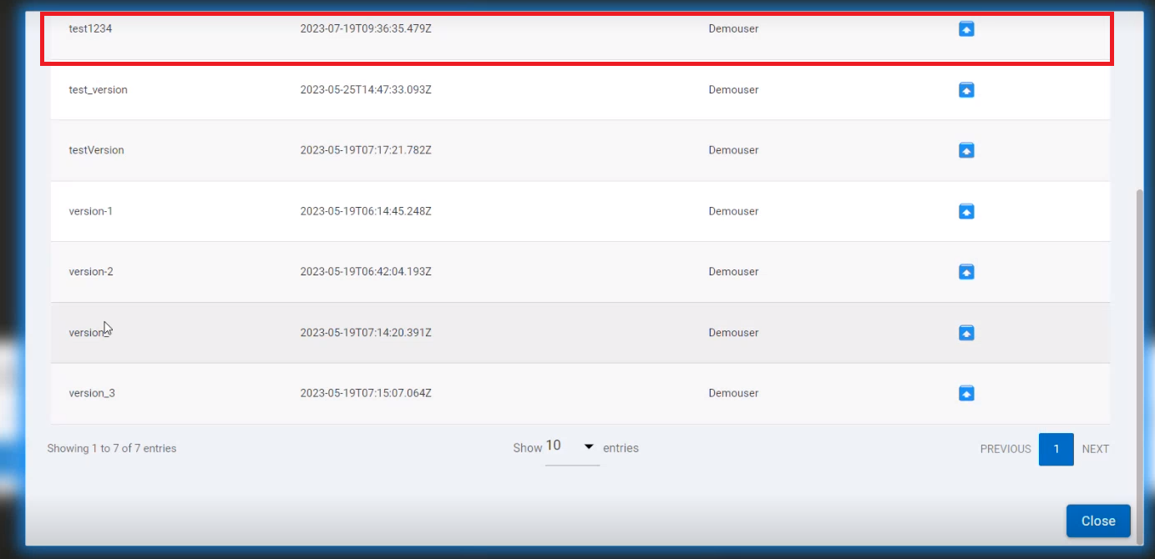Click Demouser in the testVersion row

[733, 150]
